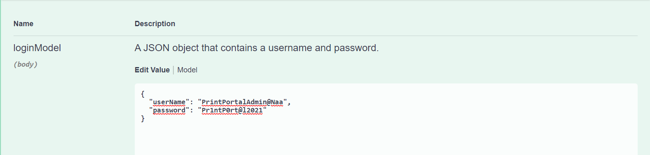
Task: Click the closing curly brace line
Action: click(x=143, y=119)
